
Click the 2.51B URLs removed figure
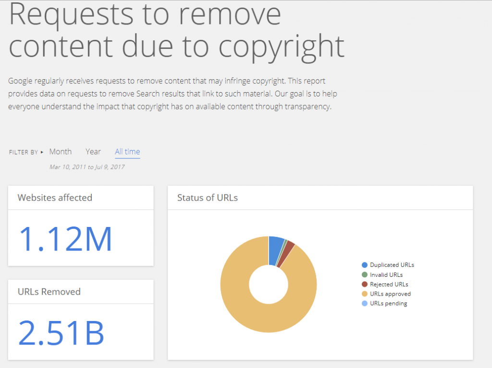(x=61, y=332)
